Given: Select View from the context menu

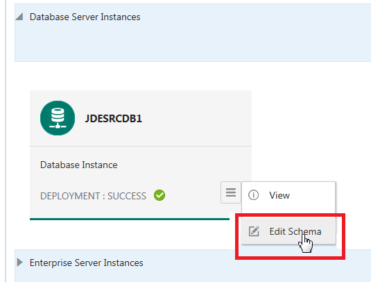Looking at the screenshot, I should 288,195.
